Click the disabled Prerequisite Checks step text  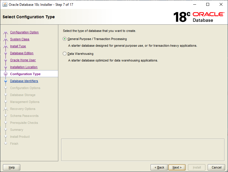click(24, 123)
